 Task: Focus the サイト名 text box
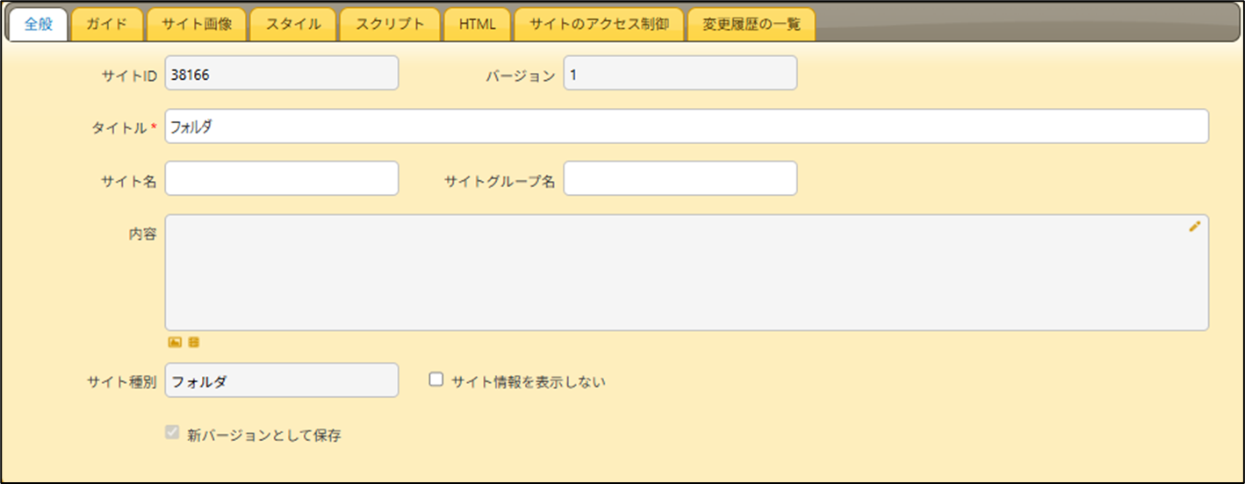coord(282,179)
